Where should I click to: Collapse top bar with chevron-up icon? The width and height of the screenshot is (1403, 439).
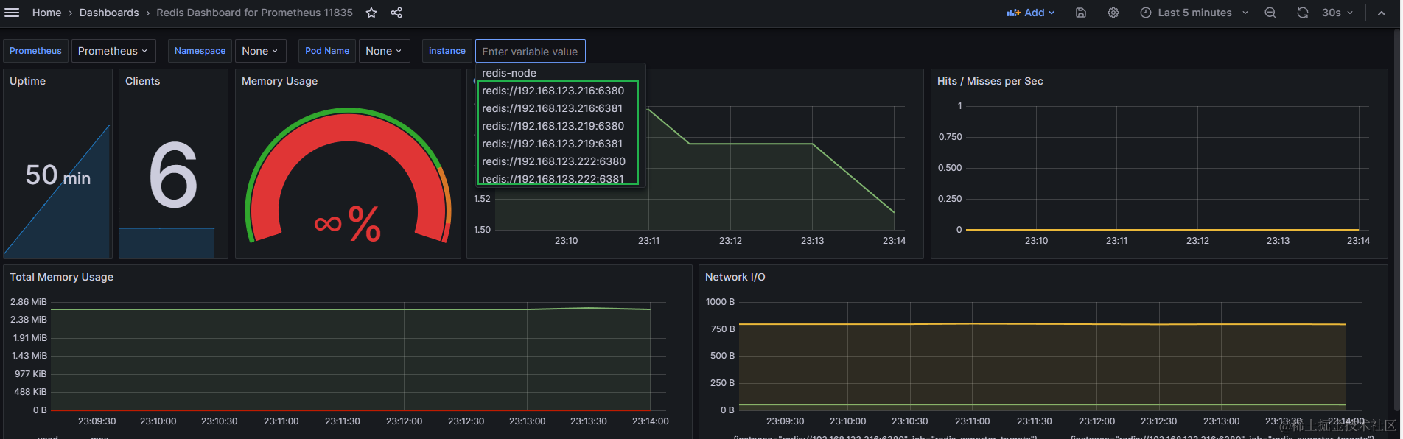(x=1381, y=13)
